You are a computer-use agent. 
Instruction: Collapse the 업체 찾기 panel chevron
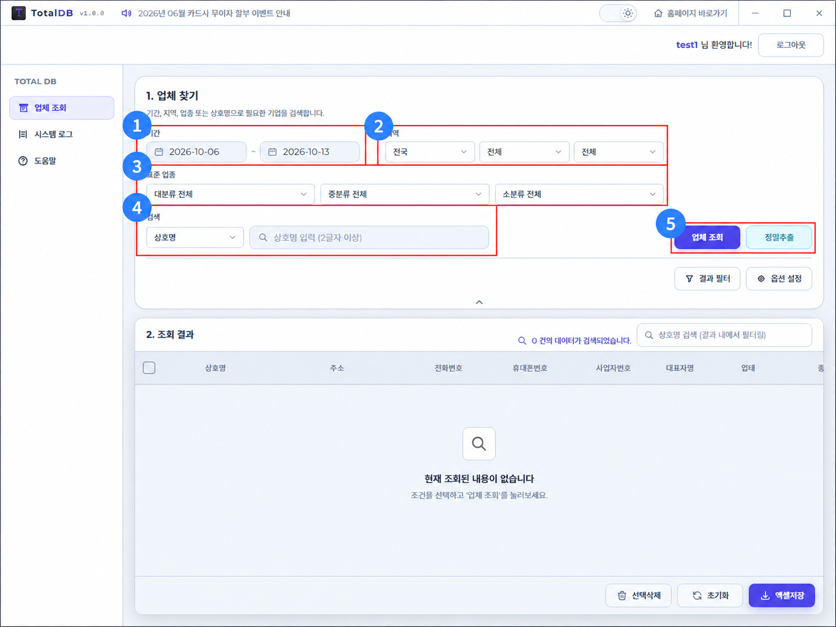point(479,302)
